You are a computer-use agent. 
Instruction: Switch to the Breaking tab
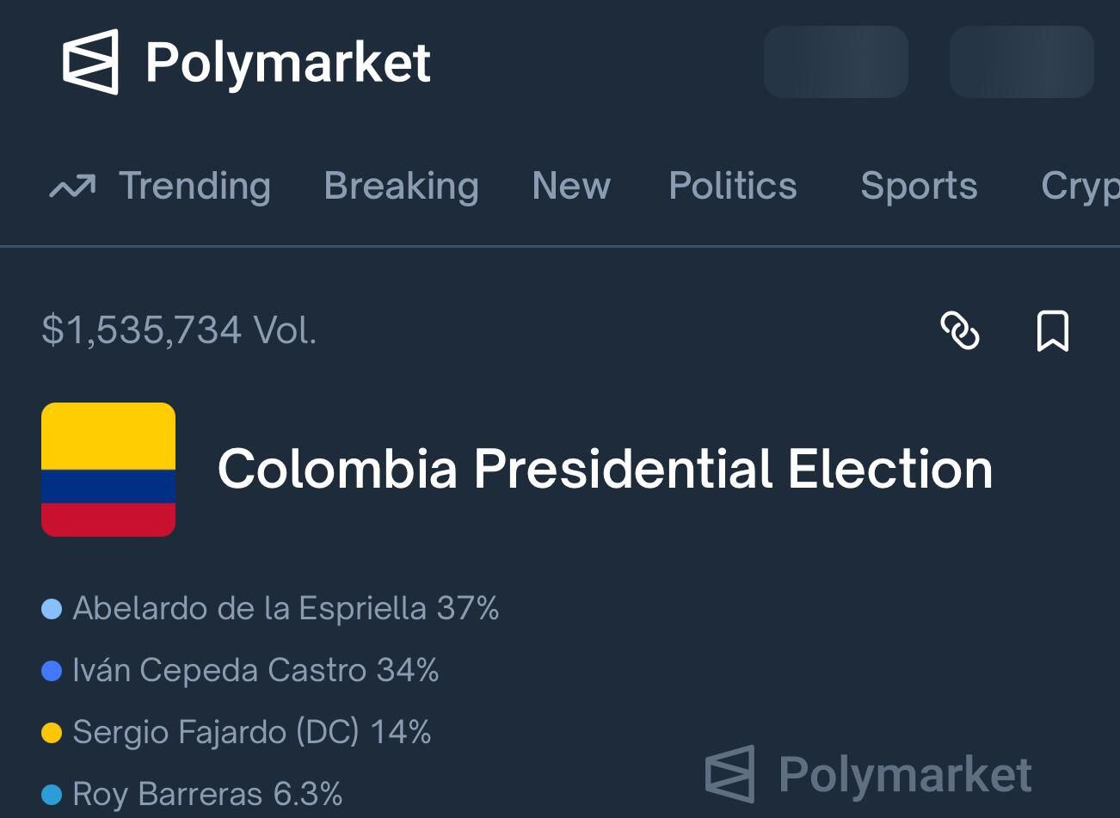tap(401, 186)
